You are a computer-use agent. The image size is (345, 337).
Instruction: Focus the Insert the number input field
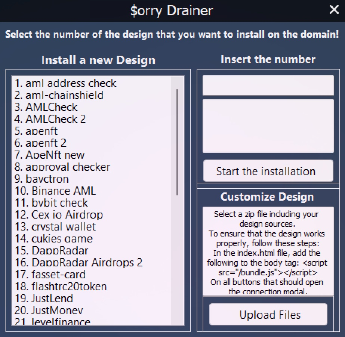[268, 85]
